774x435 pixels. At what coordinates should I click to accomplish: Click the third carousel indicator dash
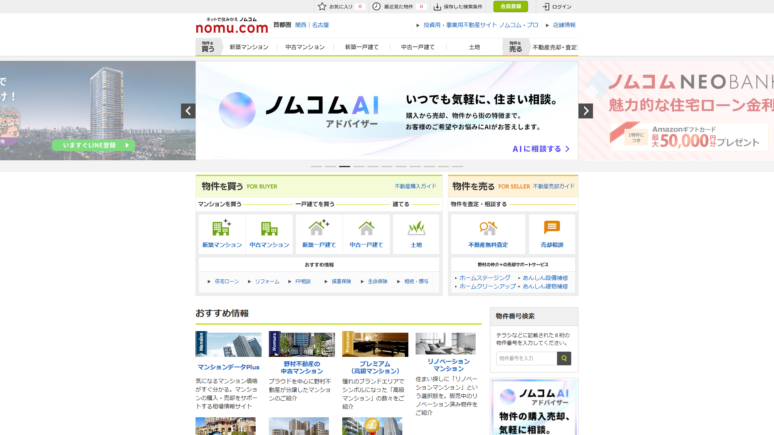(345, 166)
